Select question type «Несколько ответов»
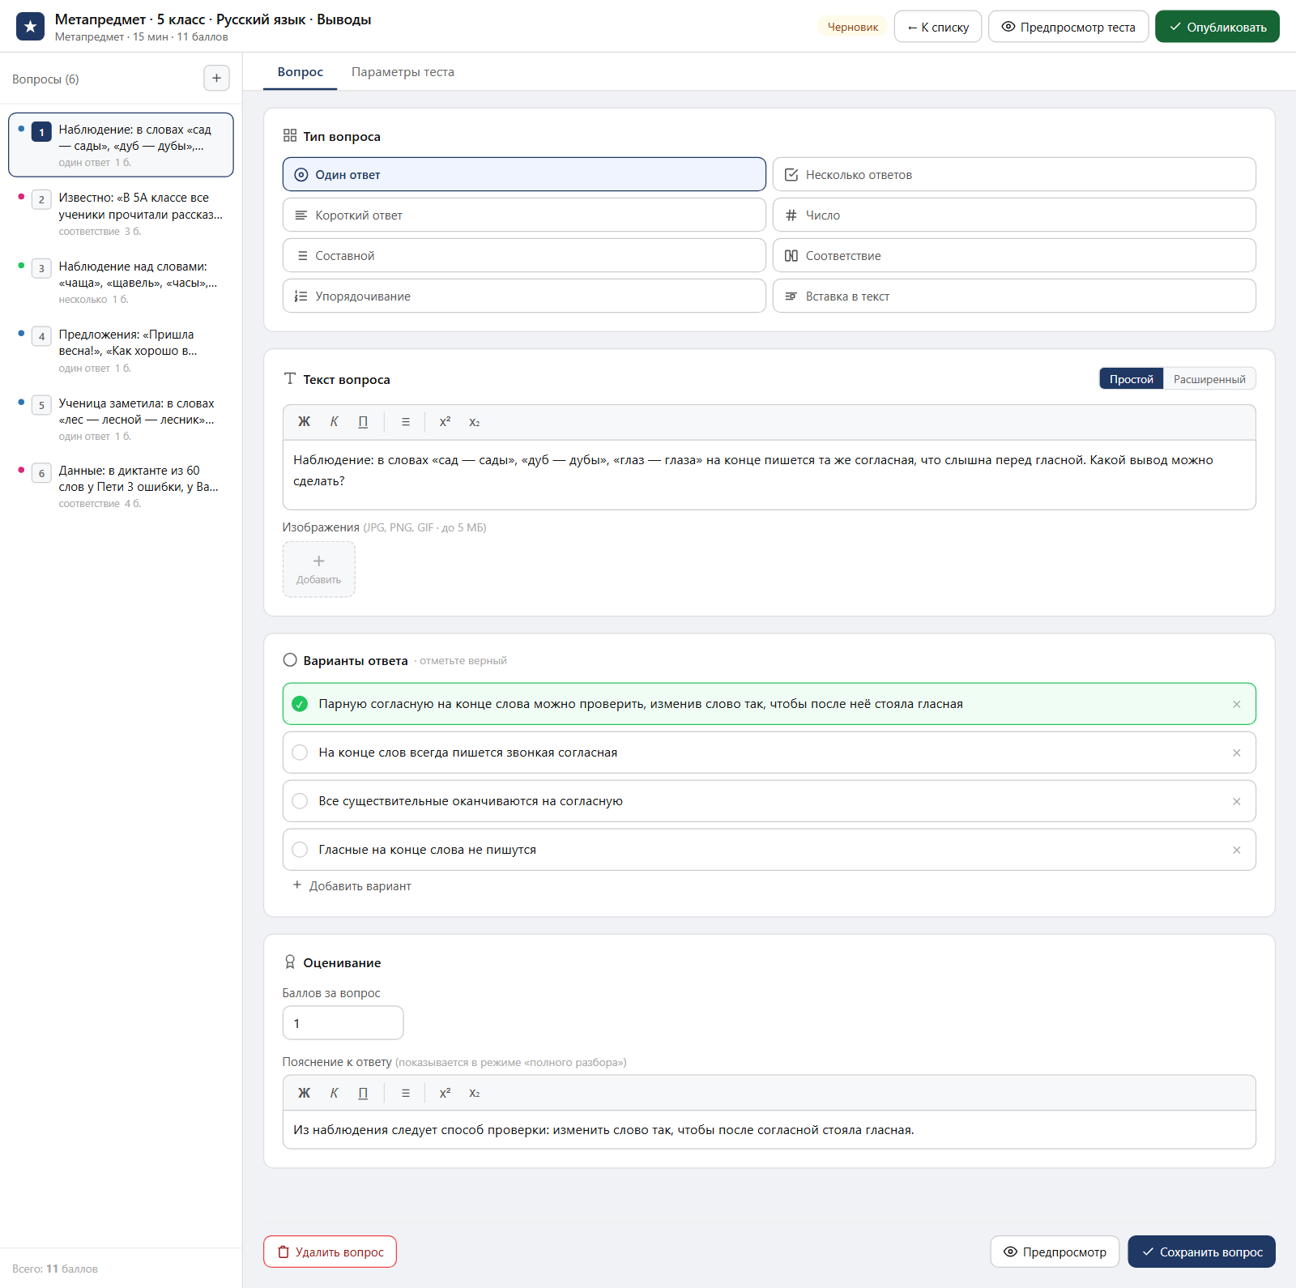1296x1288 pixels. (x=1014, y=175)
